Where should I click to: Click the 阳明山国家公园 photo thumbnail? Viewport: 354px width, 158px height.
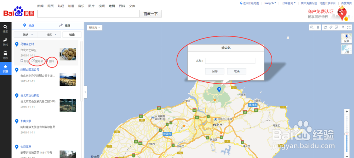point(68,80)
